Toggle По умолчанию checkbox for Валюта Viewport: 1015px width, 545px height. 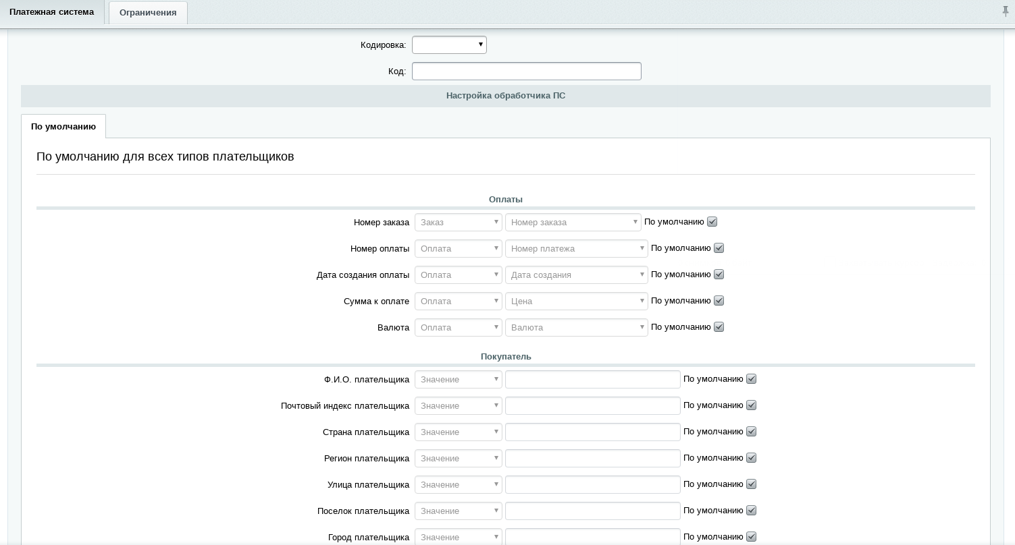719,327
